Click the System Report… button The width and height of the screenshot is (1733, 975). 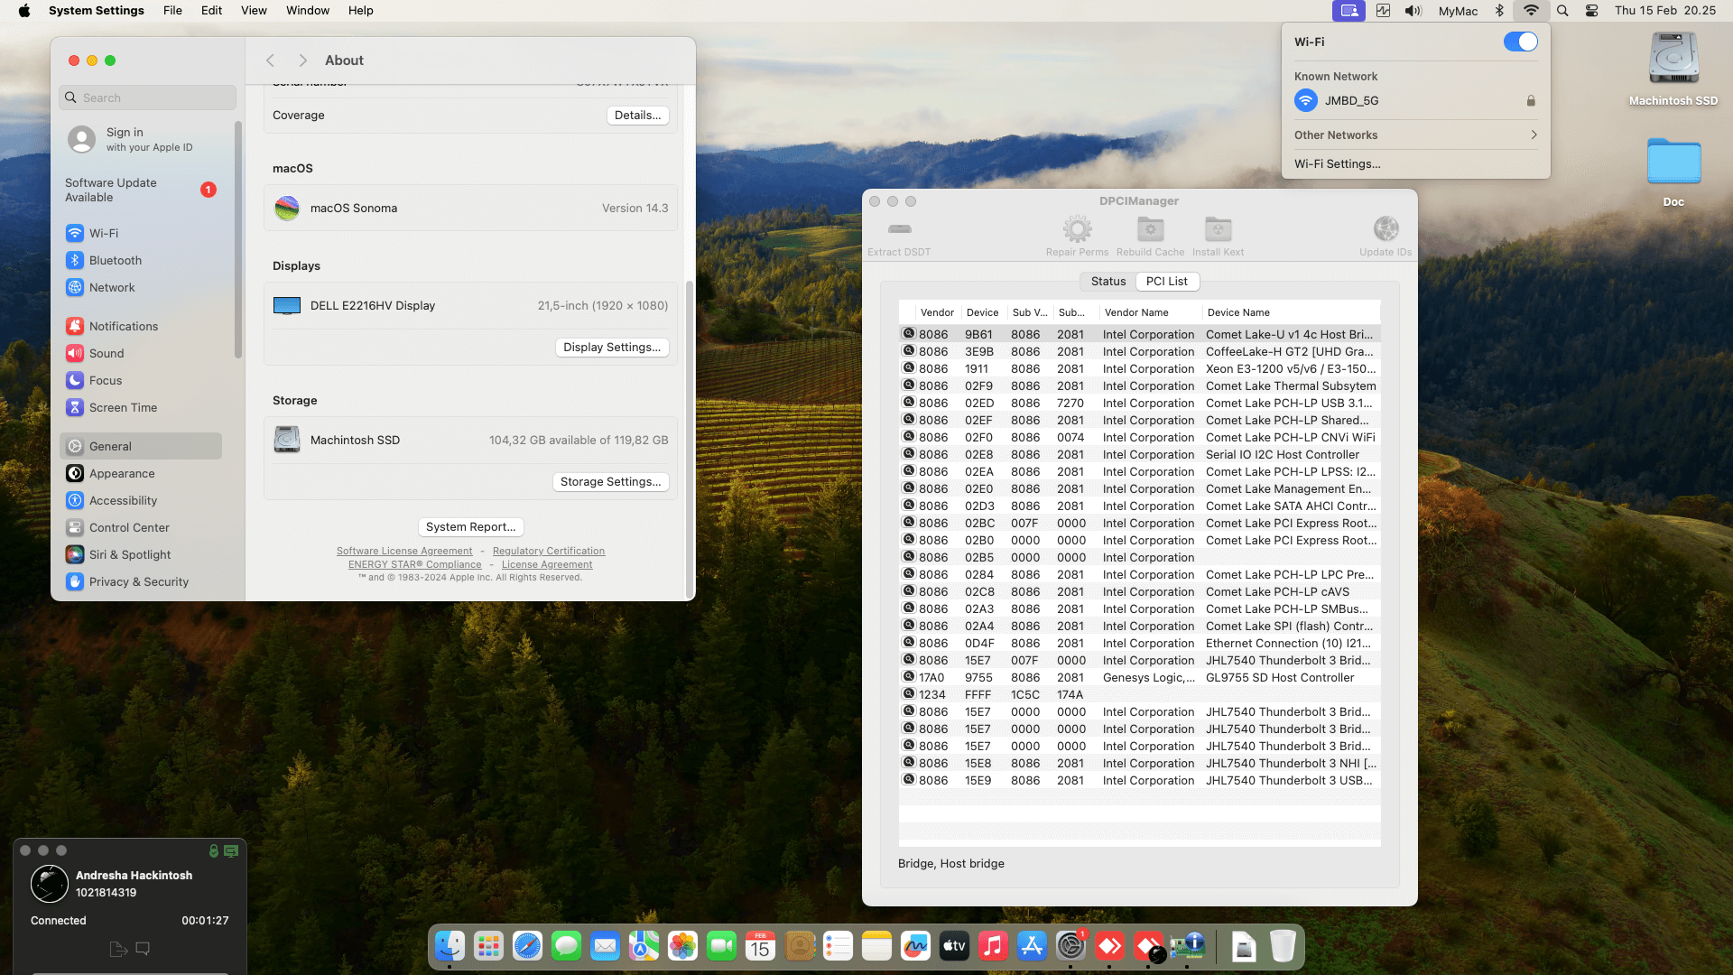pyautogui.click(x=471, y=527)
